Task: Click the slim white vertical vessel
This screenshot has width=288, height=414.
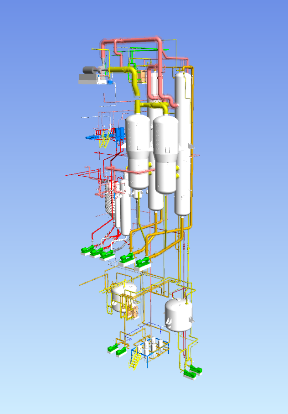Action: [x=125, y=207]
